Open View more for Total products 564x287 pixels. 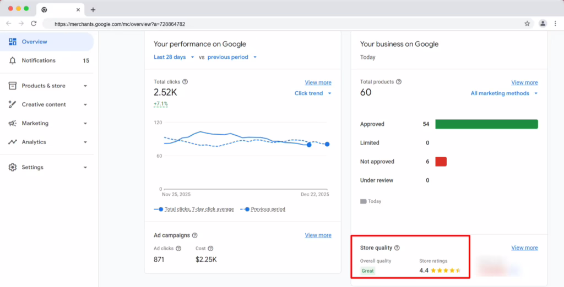(x=524, y=82)
